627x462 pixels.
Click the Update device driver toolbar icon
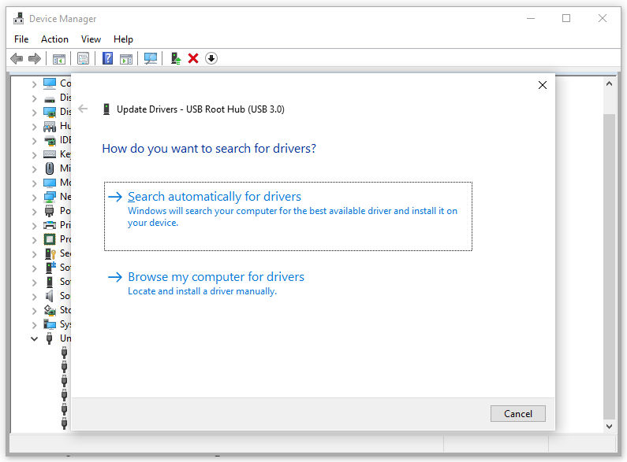coord(176,58)
